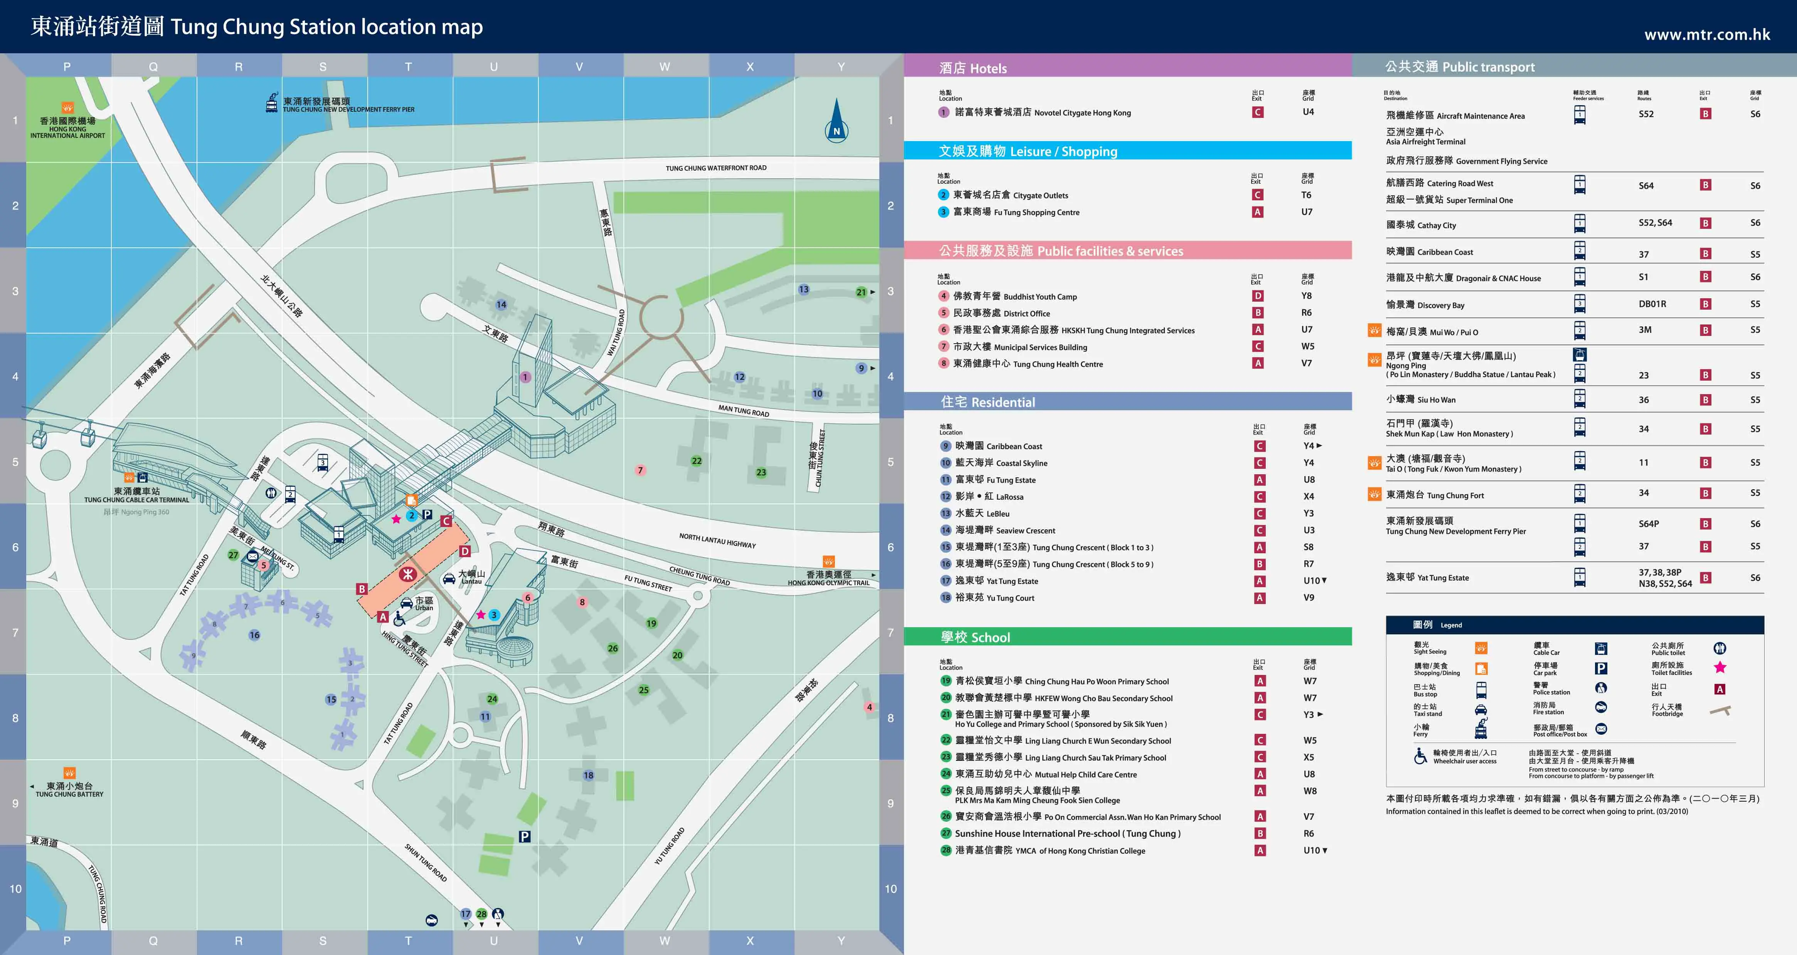The width and height of the screenshot is (1797, 955).
Task: Click the Taxi stand icon in the legend
Action: (x=1481, y=710)
